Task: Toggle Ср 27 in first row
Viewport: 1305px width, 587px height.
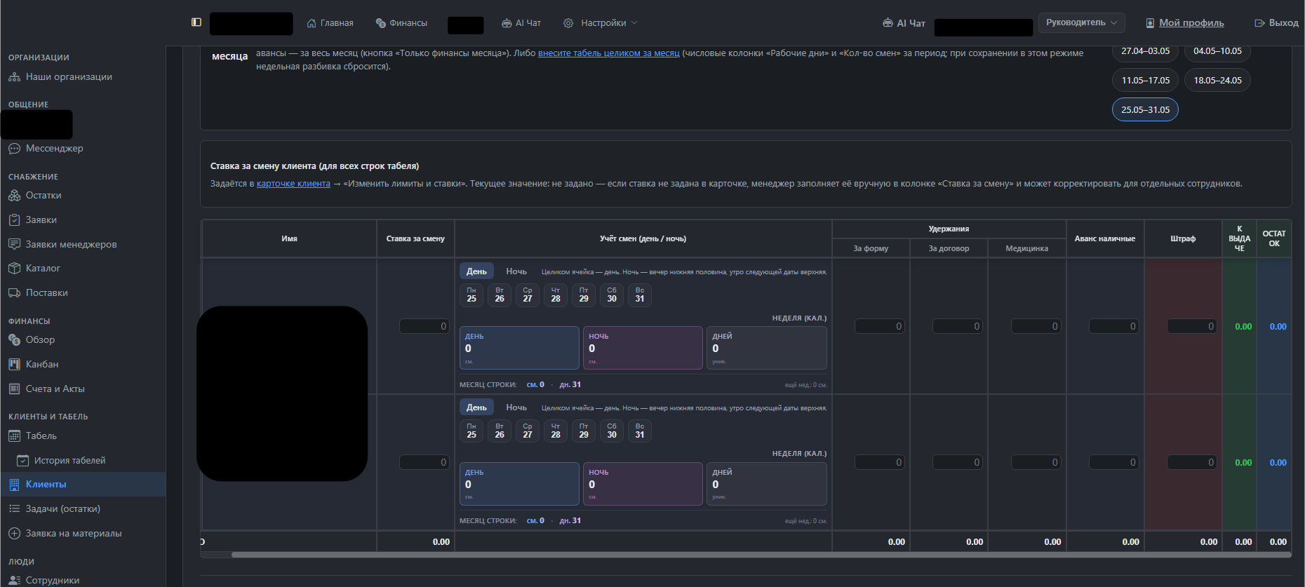Action: (528, 295)
